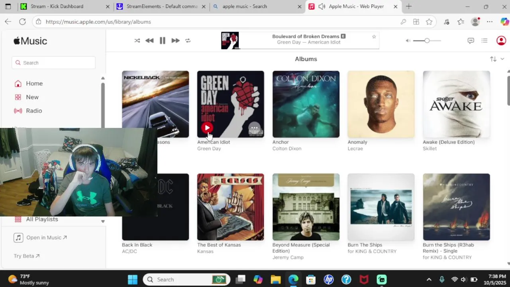The width and height of the screenshot is (510, 287).
Task: Open the Burn The Ships album cover
Action: [381, 207]
